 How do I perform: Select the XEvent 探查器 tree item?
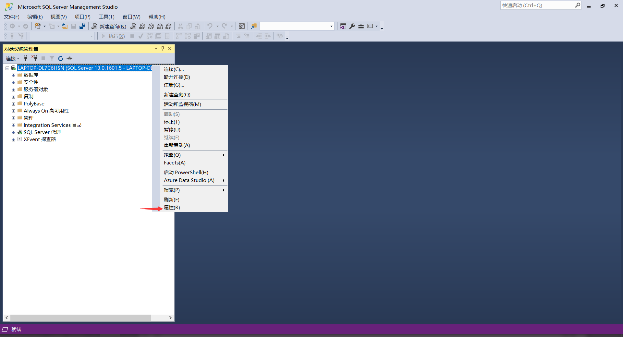(40, 139)
